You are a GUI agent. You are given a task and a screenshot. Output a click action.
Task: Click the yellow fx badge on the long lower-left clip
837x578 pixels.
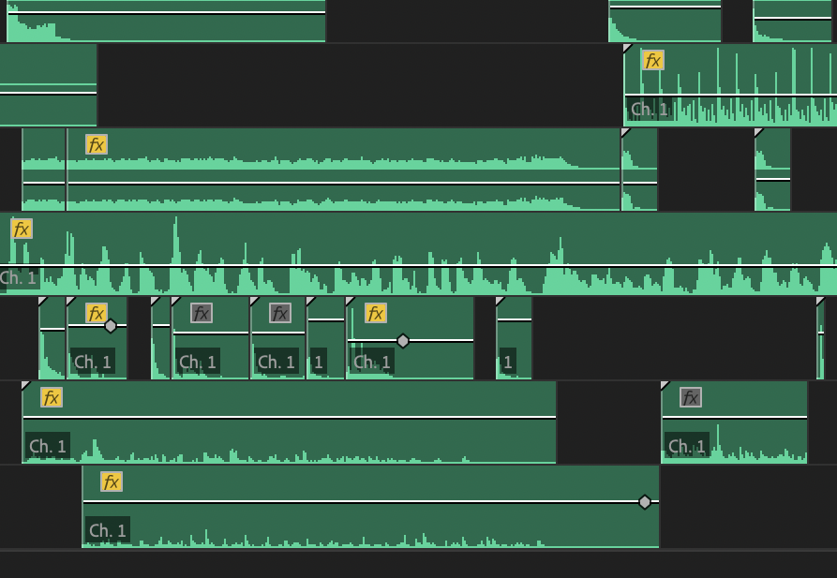click(x=53, y=398)
